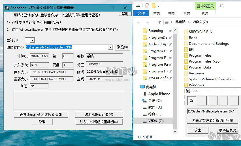Click the system.SNA path field in small window

212,111
